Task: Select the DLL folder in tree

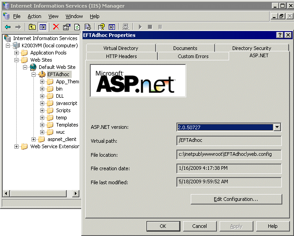Action: pos(60,96)
